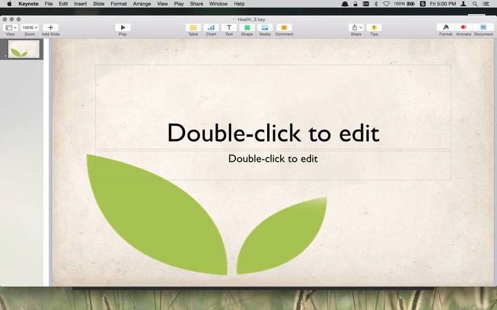
Task: Open the Document inspector
Action: [x=483, y=27]
